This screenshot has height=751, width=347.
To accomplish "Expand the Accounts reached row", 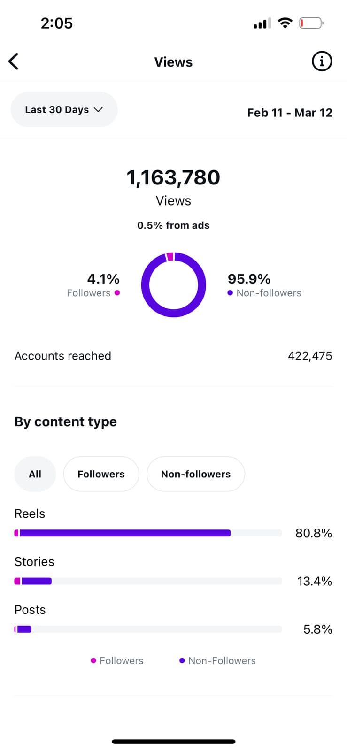I will click(173, 356).
